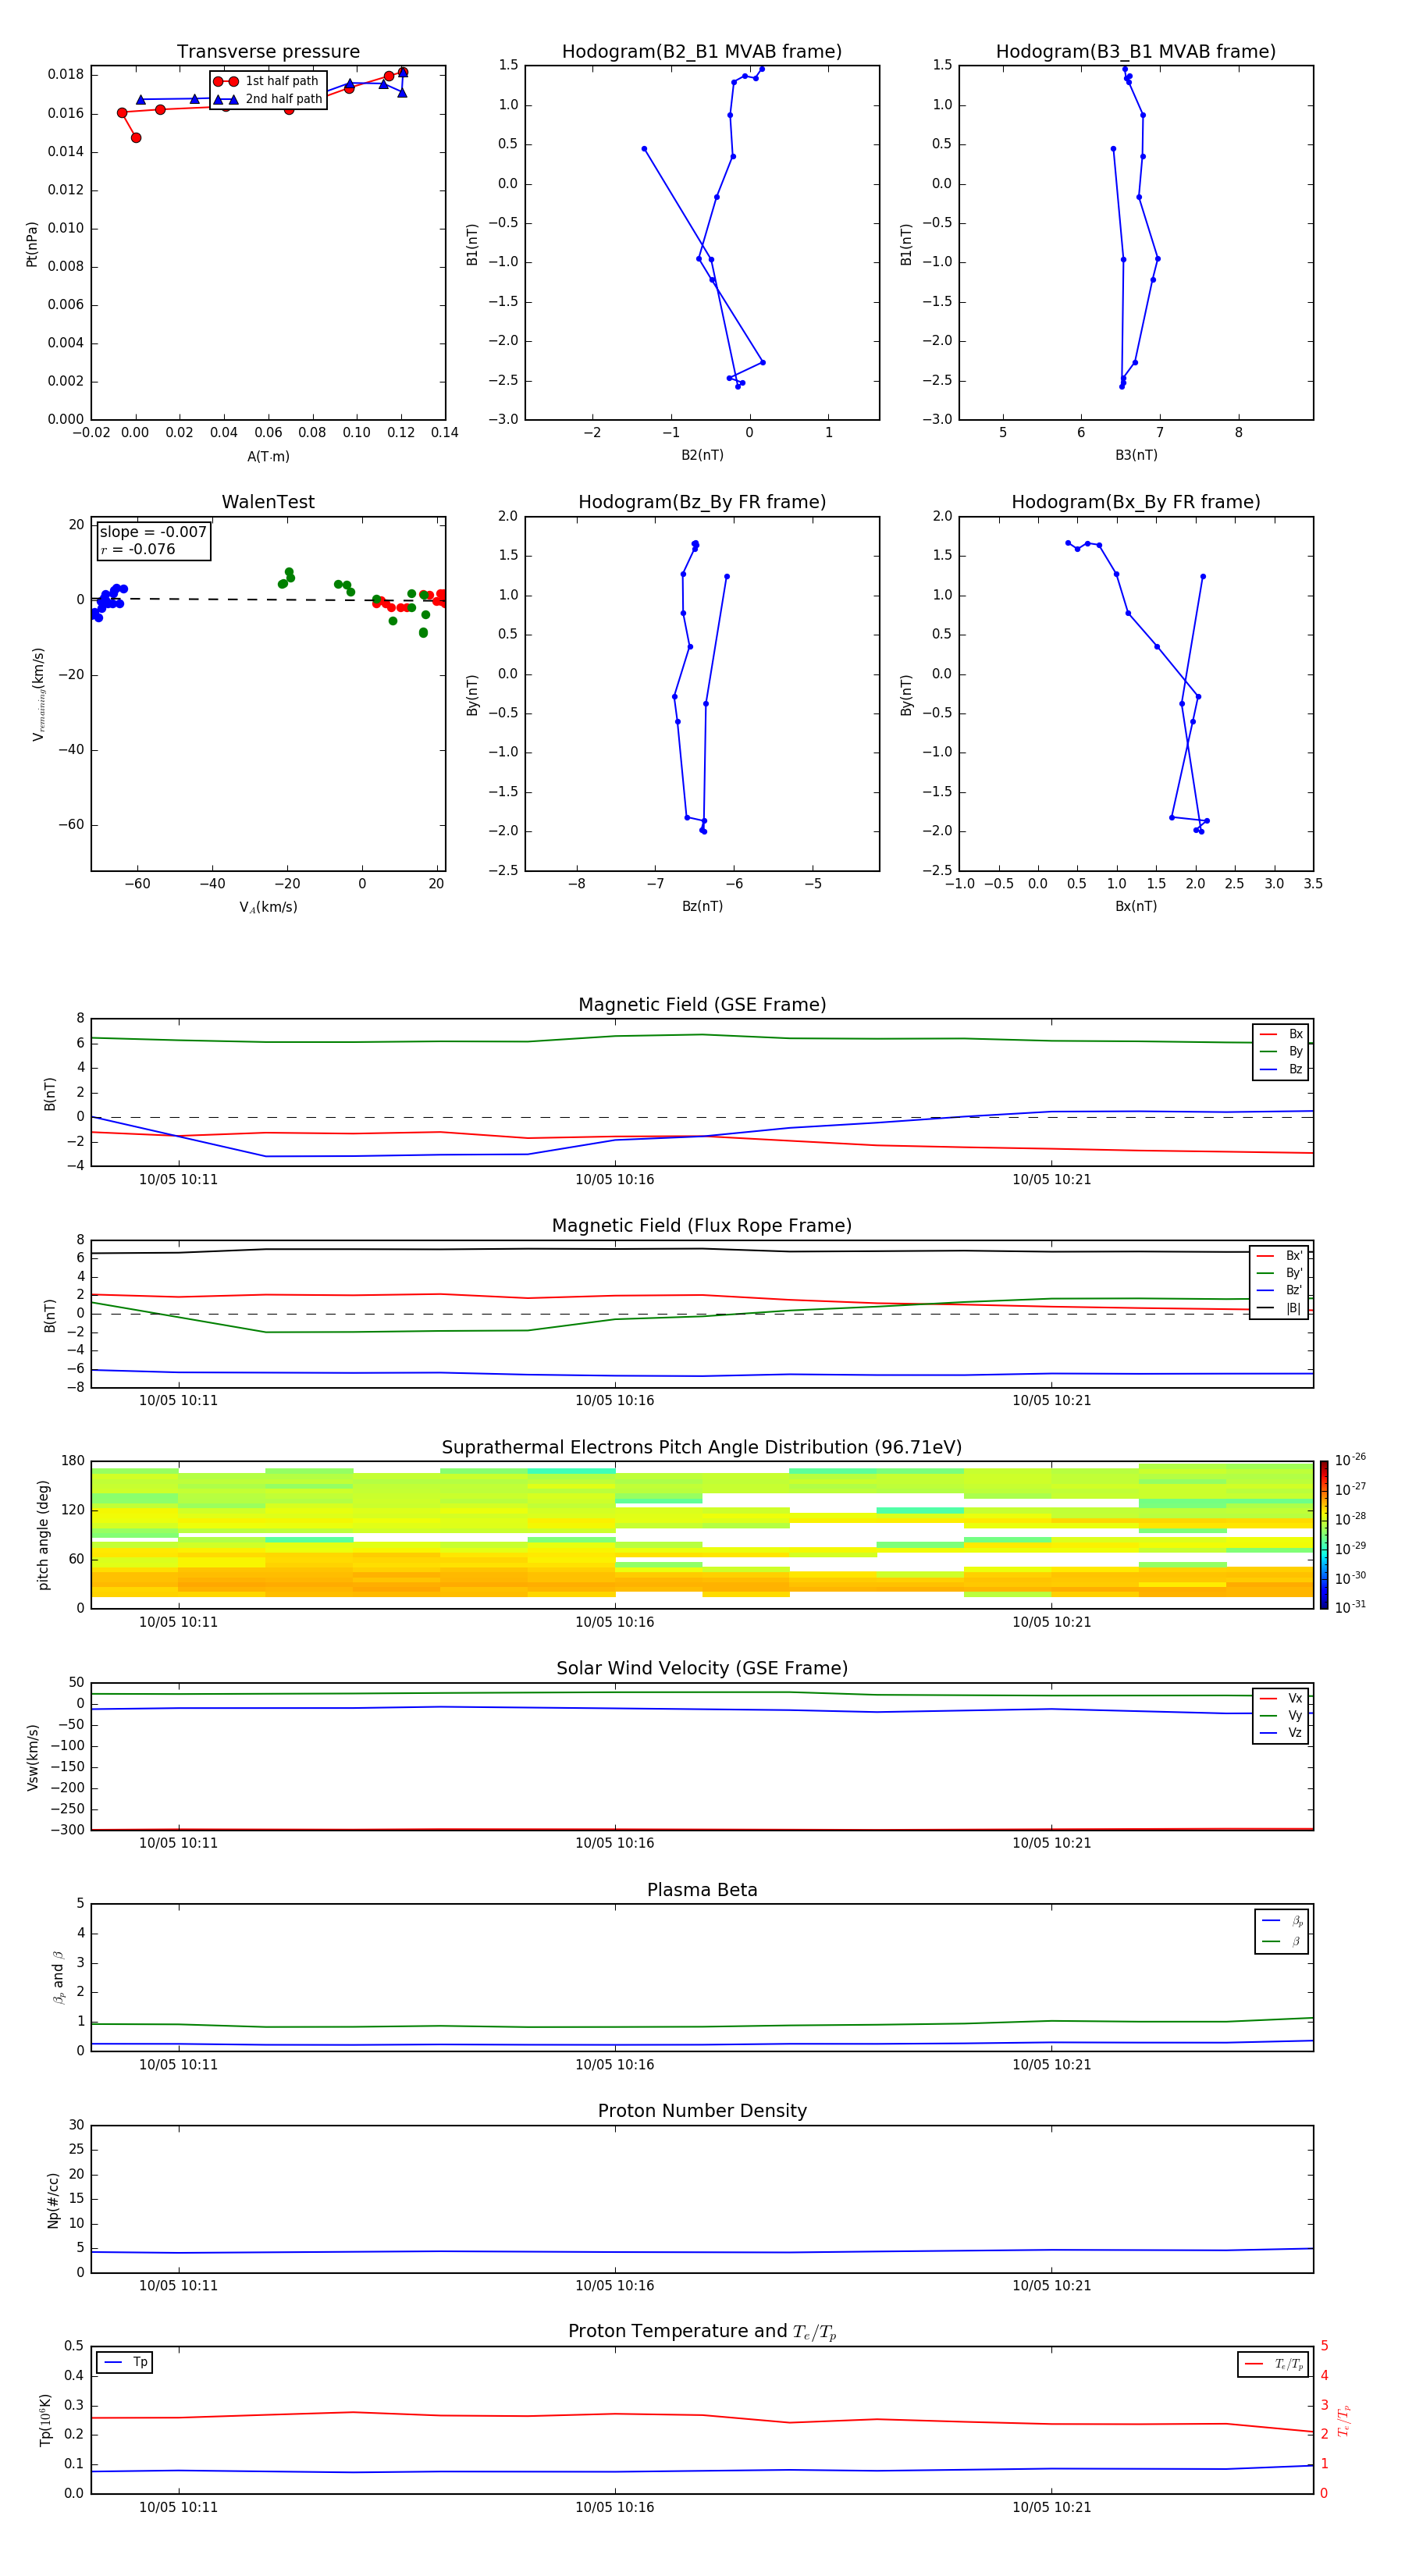
Task: Click the 'Magnetic Field (GSE Frame)' title
Action: coord(702,1005)
